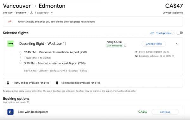This screenshot has width=190, height=120.
Task: Click the checked bag suitcase icon
Action: (x=57, y=83)
